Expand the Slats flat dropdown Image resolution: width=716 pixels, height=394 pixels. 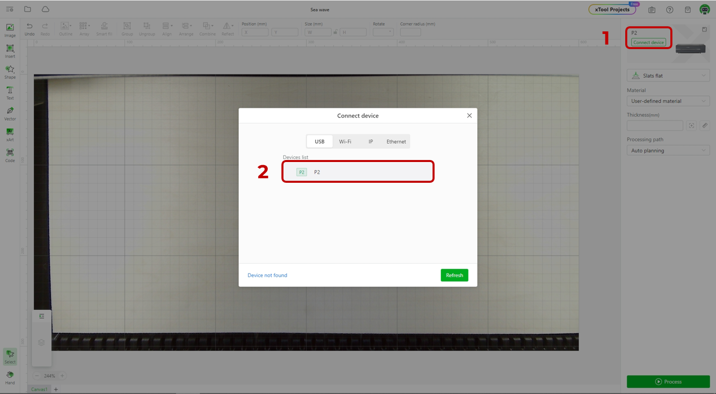[668, 75]
